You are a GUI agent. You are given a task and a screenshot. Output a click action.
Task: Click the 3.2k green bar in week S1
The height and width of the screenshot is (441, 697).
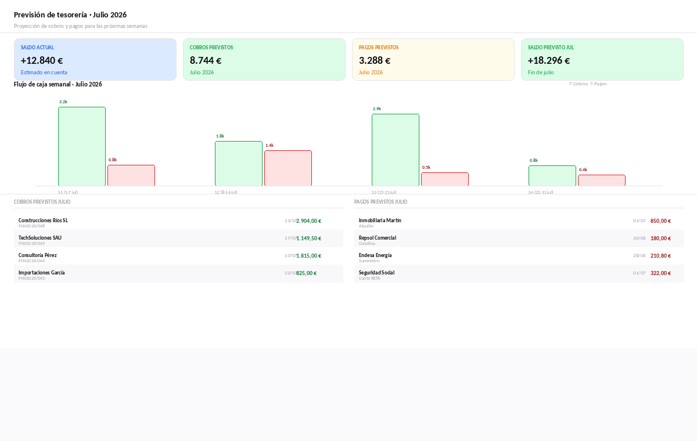[x=82, y=146]
